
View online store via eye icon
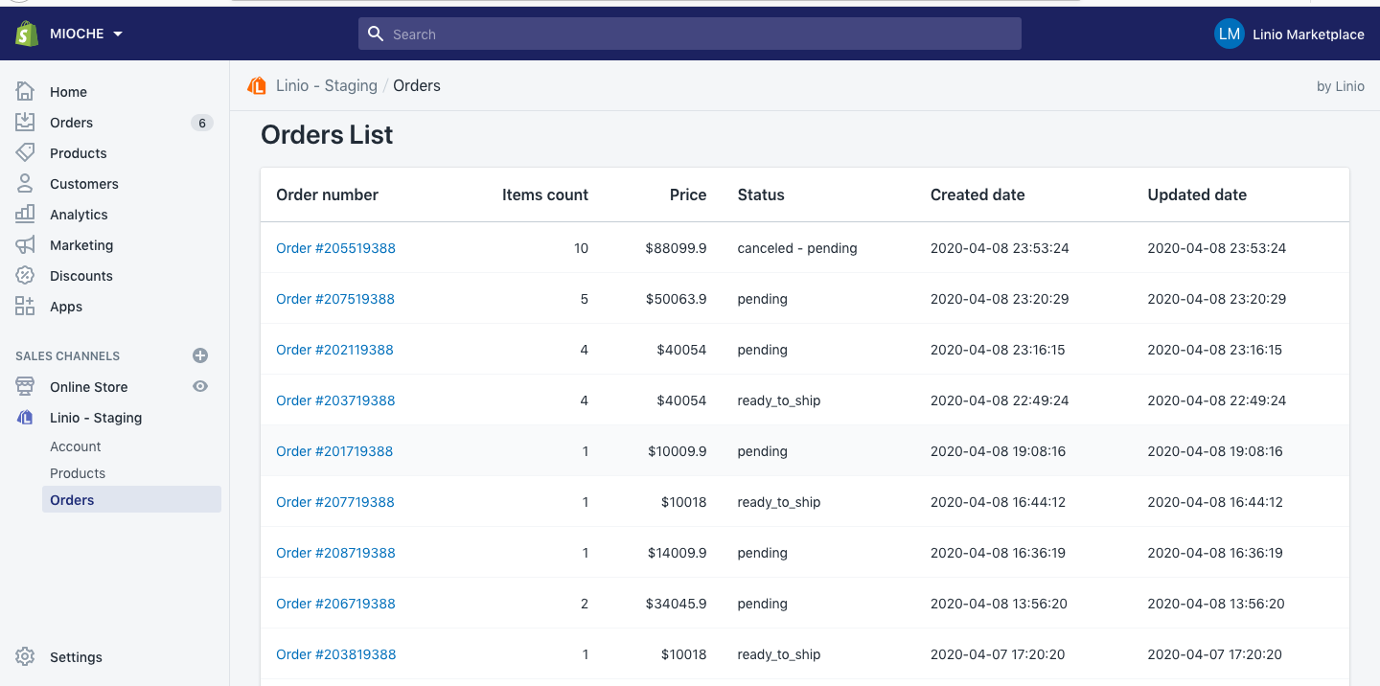pyautogui.click(x=200, y=386)
